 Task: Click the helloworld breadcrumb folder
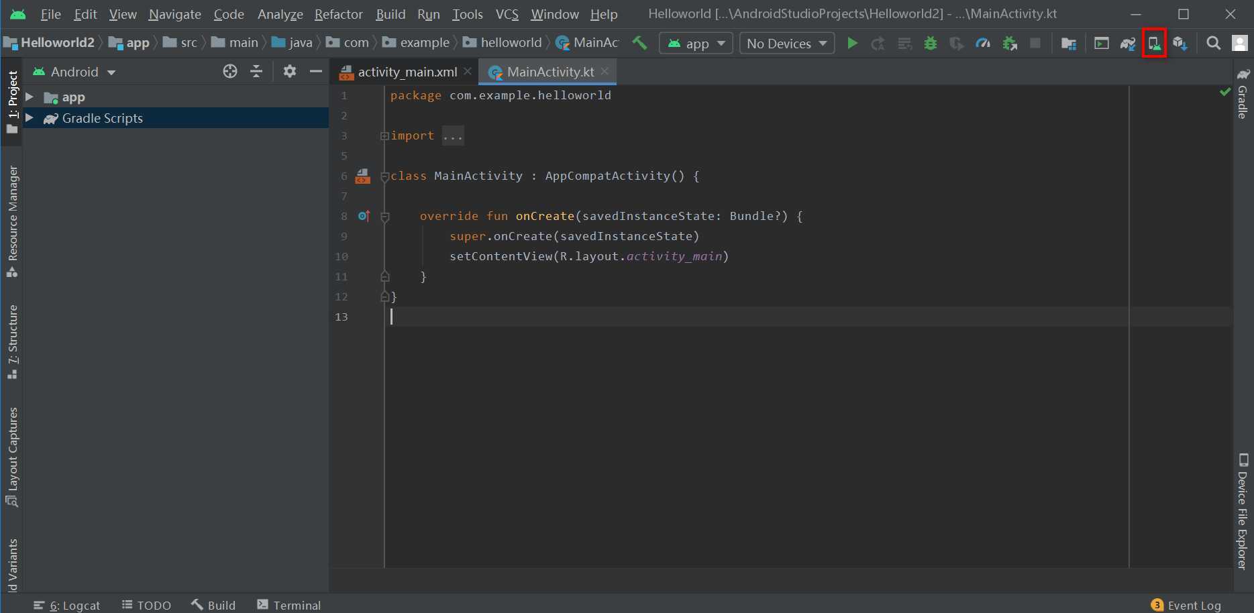pos(503,43)
